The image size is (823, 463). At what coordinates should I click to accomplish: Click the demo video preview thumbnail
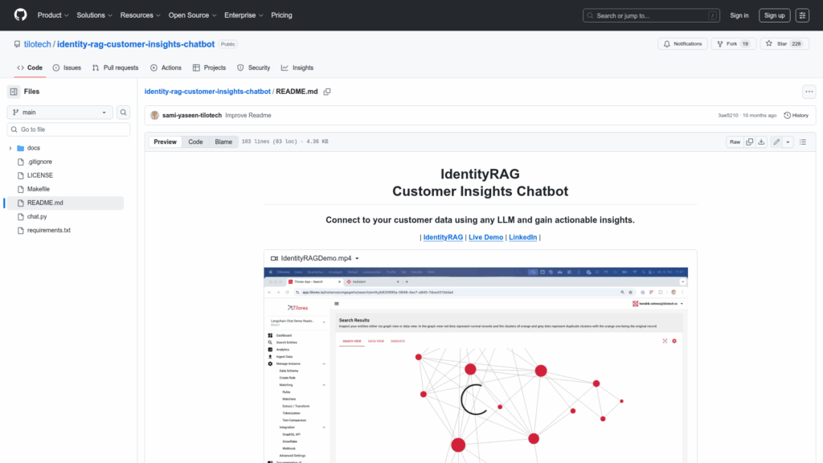476,366
